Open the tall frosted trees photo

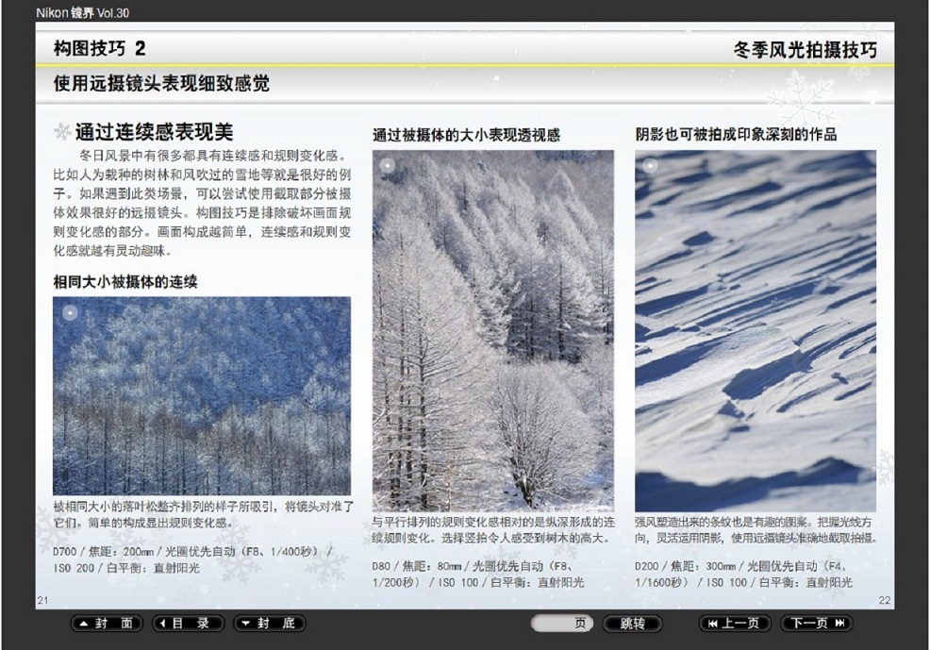click(492, 330)
